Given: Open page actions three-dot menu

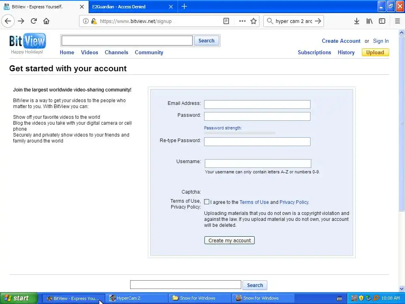Looking at the screenshot, I should (x=242, y=21).
